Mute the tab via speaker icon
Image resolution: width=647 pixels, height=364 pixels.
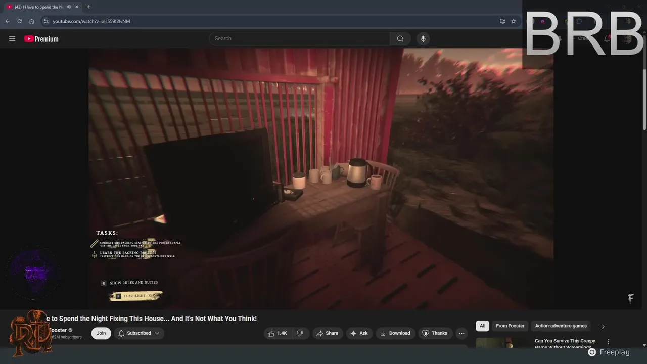coord(69,7)
